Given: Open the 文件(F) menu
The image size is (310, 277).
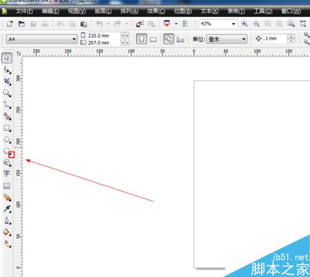Looking at the screenshot, I should click(x=24, y=11).
